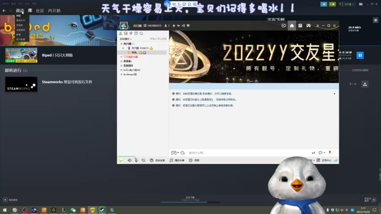
Task: Open the 自由模式 mode dropdown
Action: click(126, 39)
